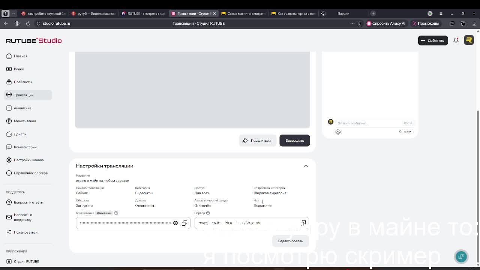Open the channel avatar menu
This screenshot has width=480, height=270.
tap(469, 40)
